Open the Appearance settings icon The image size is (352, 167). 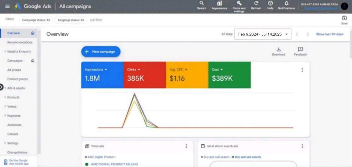219,3
